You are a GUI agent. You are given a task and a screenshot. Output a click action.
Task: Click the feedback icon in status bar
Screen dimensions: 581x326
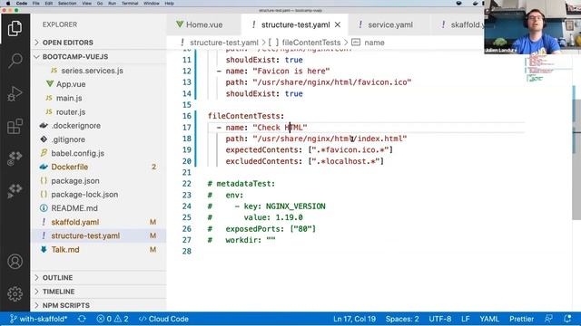[x=548, y=319]
